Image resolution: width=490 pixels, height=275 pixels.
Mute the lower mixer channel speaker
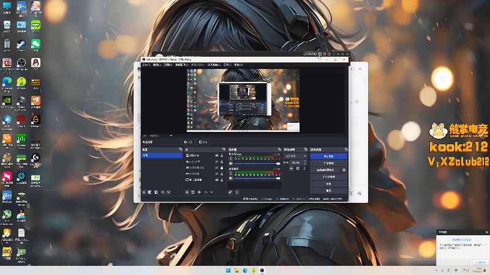(x=231, y=178)
